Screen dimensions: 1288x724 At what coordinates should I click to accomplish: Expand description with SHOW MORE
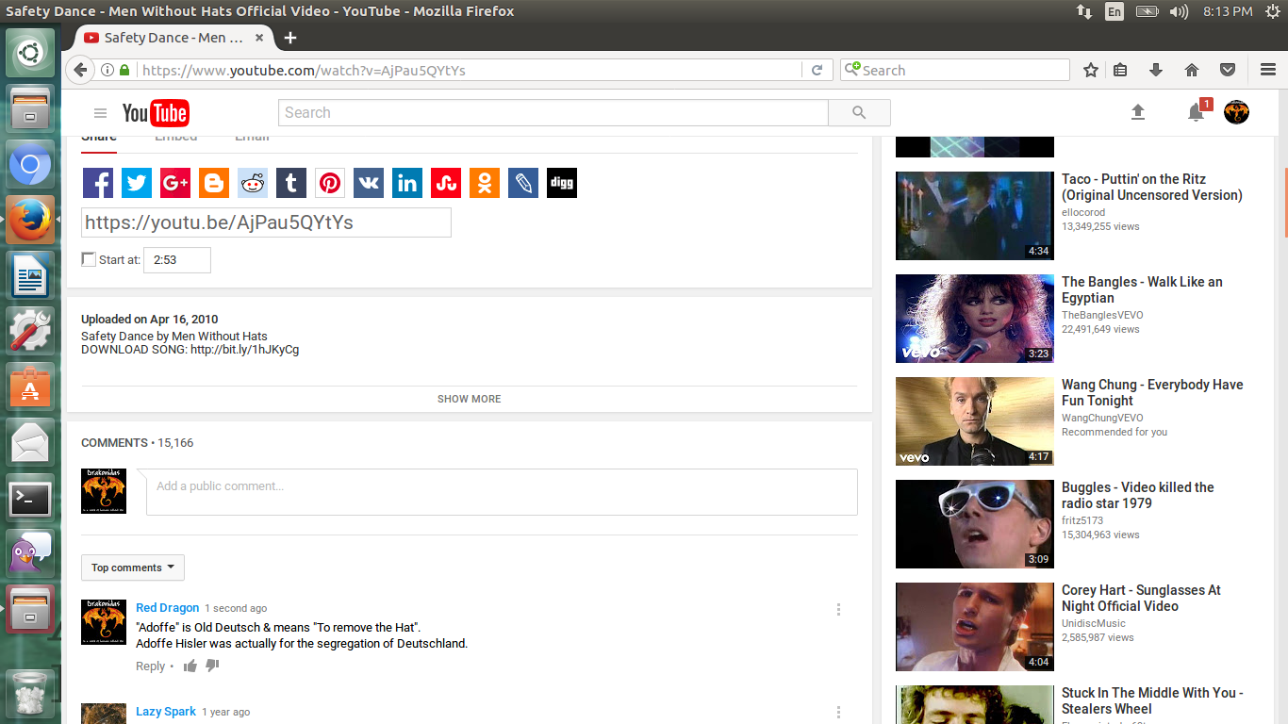(x=469, y=399)
